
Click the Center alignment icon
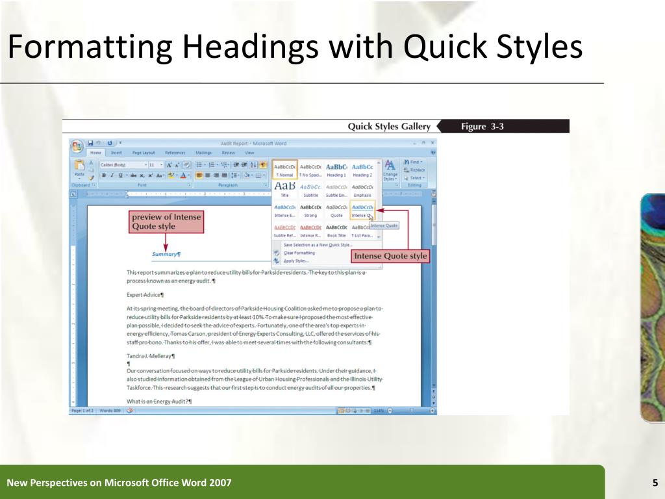(207, 175)
